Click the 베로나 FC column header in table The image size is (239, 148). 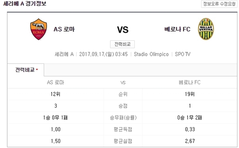(x=190, y=83)
